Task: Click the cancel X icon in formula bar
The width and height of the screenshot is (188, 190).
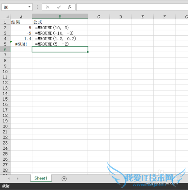Action: coord(47,7)
